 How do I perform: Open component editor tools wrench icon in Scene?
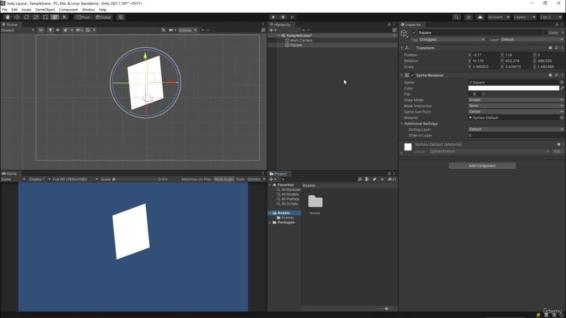coord(163,30)
